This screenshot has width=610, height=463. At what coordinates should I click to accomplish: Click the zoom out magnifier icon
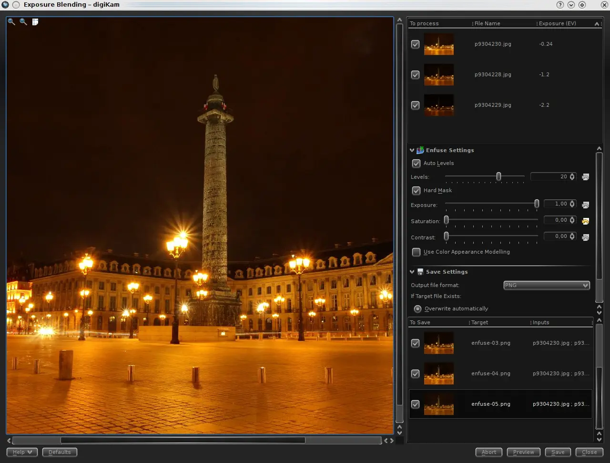coord(23,22)
